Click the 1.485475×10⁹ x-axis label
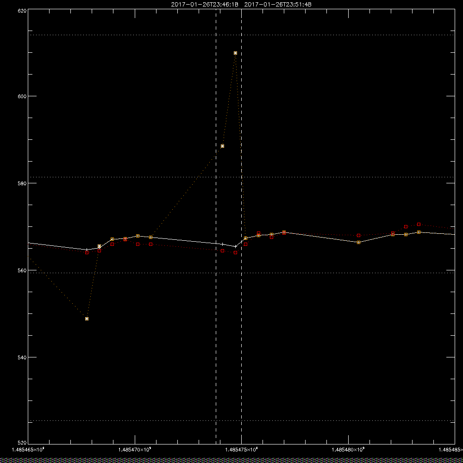 [242, 450]
